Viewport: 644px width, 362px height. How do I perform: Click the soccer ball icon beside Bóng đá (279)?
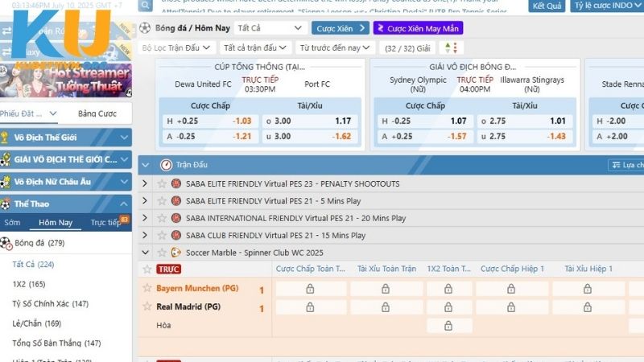6,242
